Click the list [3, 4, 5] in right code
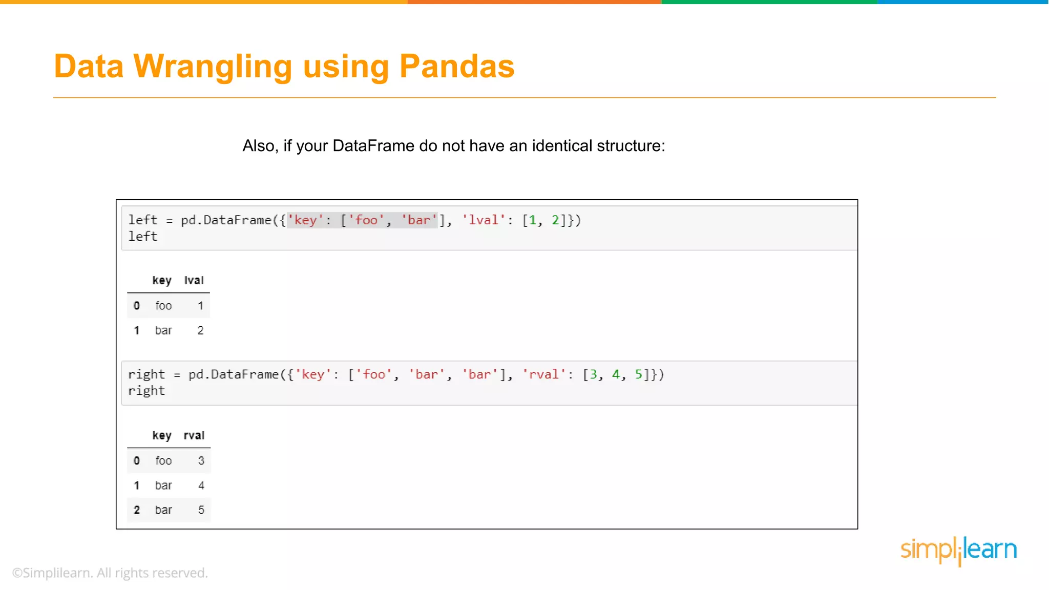The image size is (1049, 590). [x=616, y=374]
